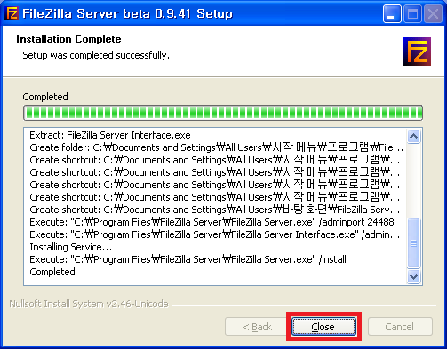Select the 'Installing Service...' log line
The width and height of the screenshot is (447, 349).
click(71, 247)
